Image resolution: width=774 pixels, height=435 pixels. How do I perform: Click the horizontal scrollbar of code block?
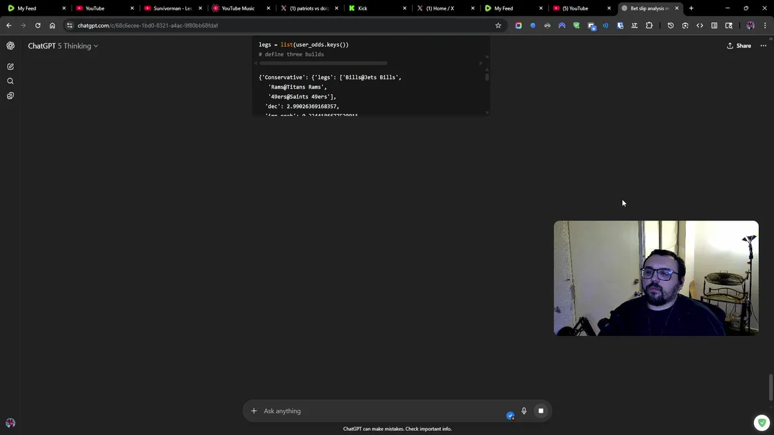323,63
